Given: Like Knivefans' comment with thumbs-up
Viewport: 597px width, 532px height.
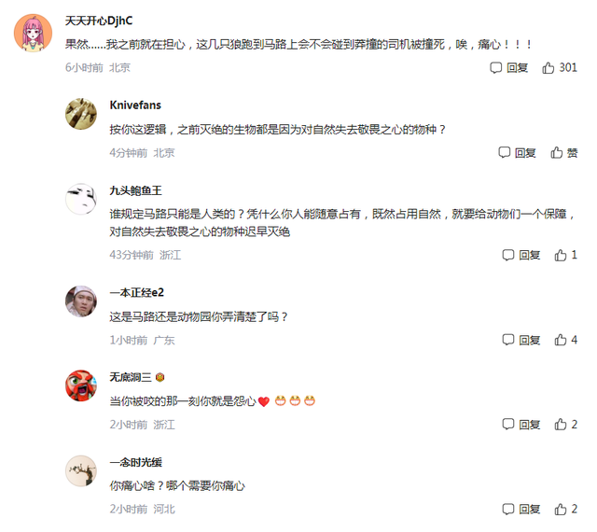Looking at the screenshot, I should pyautogui.click(x=556, y=152).
